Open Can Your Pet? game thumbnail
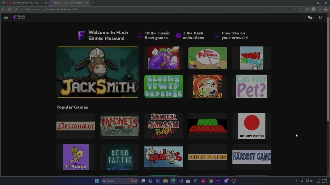This screenshot has width=330, height=185. pos(252,86)
